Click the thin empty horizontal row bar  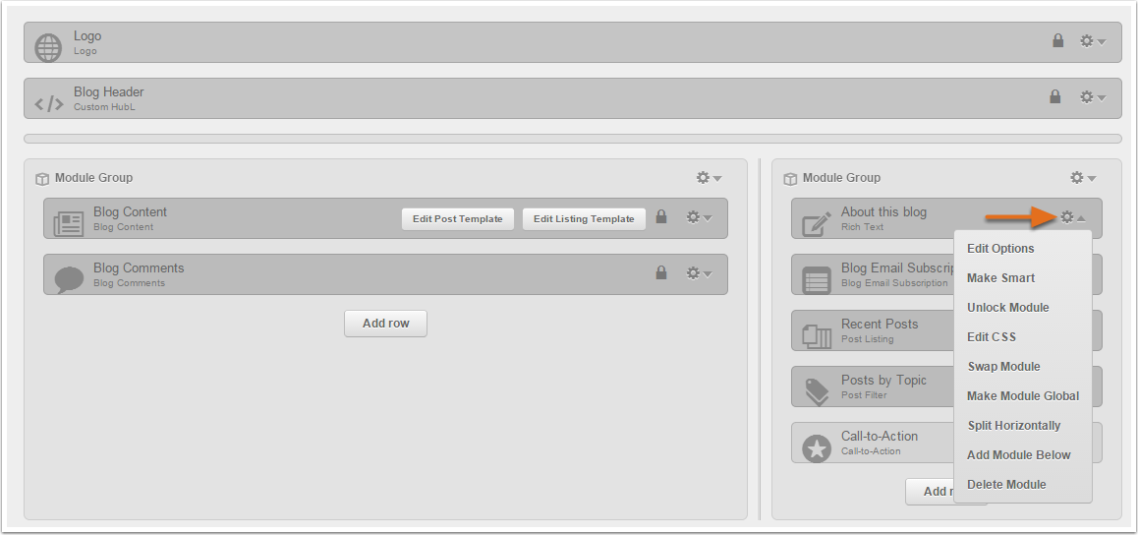572,139
